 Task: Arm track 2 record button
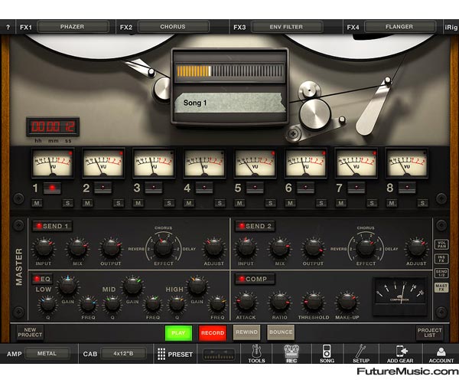click(x=103, y=188)
